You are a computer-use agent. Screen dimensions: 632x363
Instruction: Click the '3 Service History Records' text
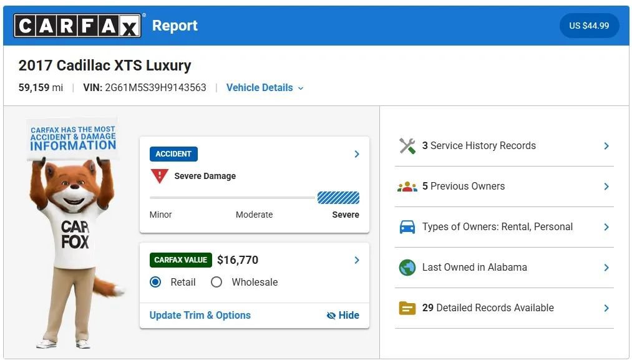[x=479, y=145]
